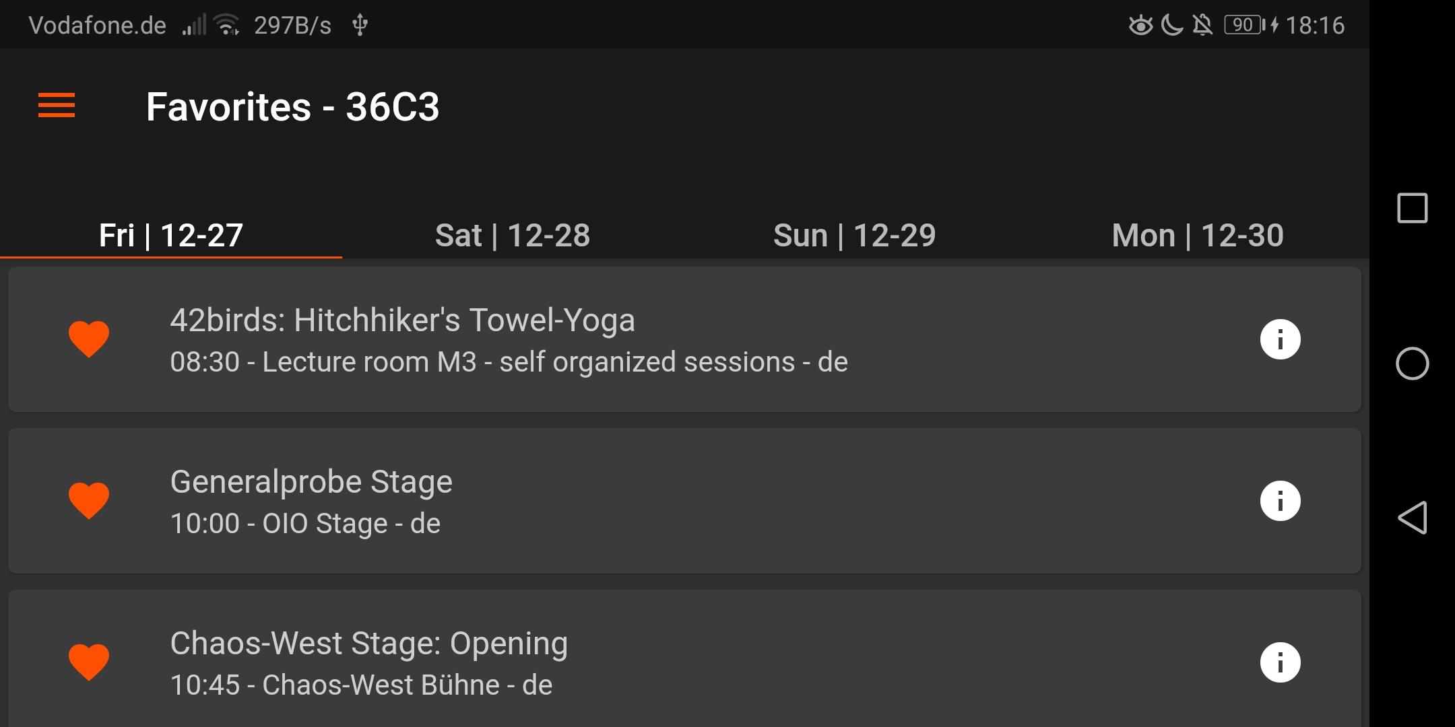Image resolution: width=1455 pixels, height=727 pixels.
Task: Open the orange hamburger navigation menu
Action: pos(57,106)
